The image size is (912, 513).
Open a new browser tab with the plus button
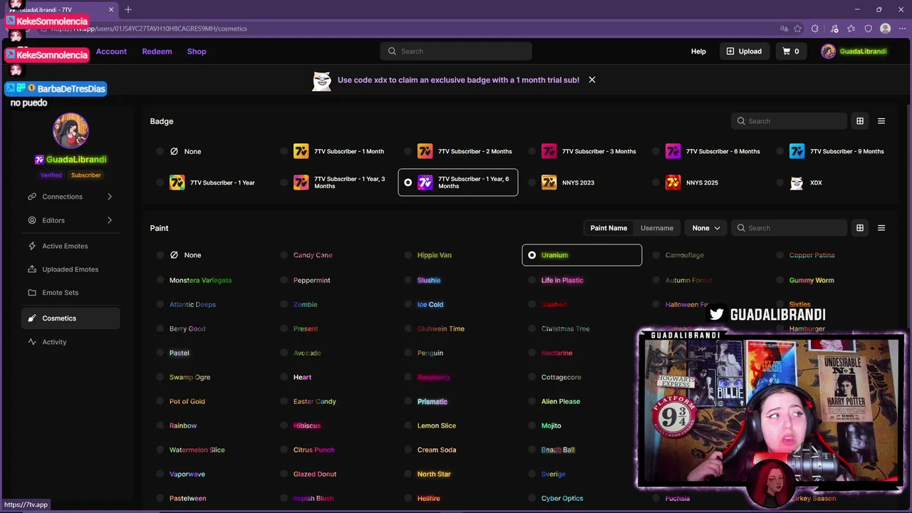coord(128,9)
